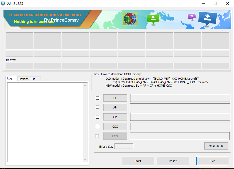Click the log scrollbar up arrow

click(85, 85)
